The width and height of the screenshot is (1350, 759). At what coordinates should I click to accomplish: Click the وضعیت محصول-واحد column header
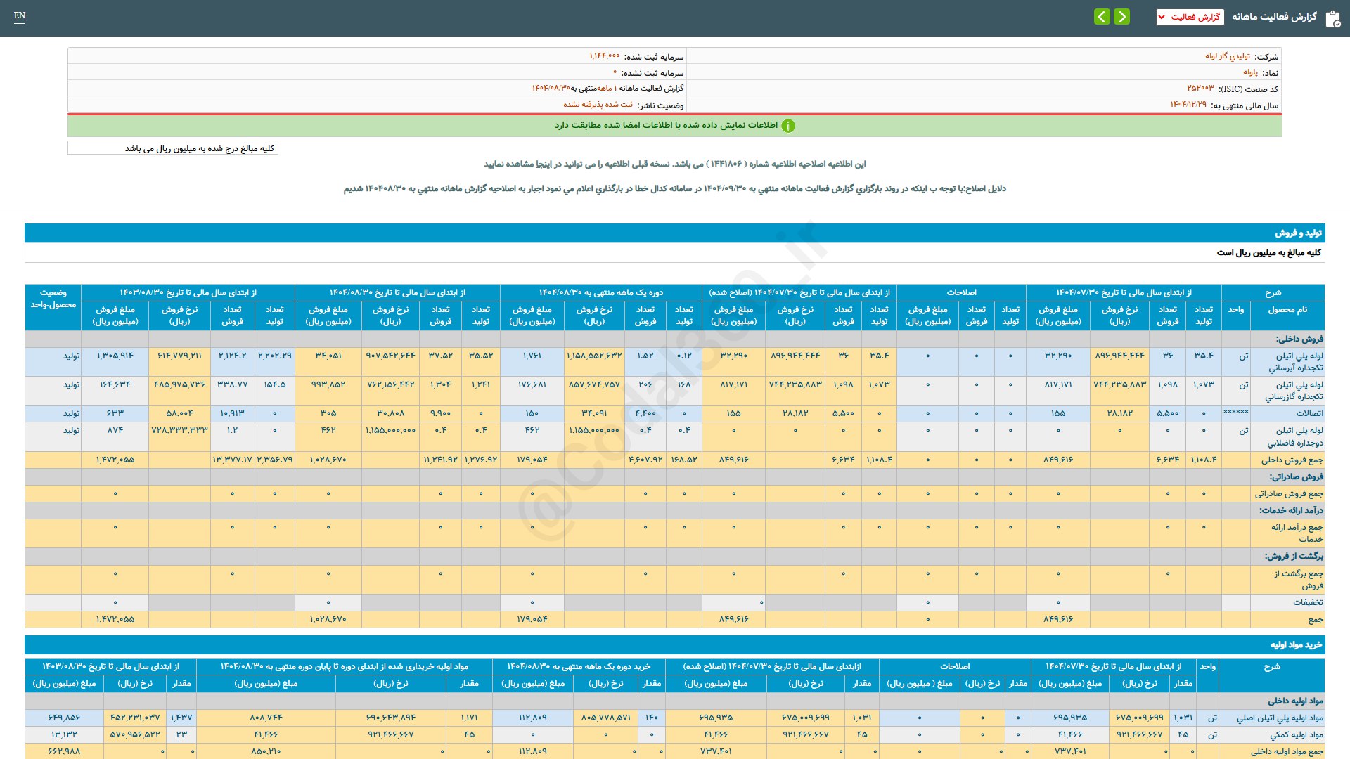click(x=53, y=299)
